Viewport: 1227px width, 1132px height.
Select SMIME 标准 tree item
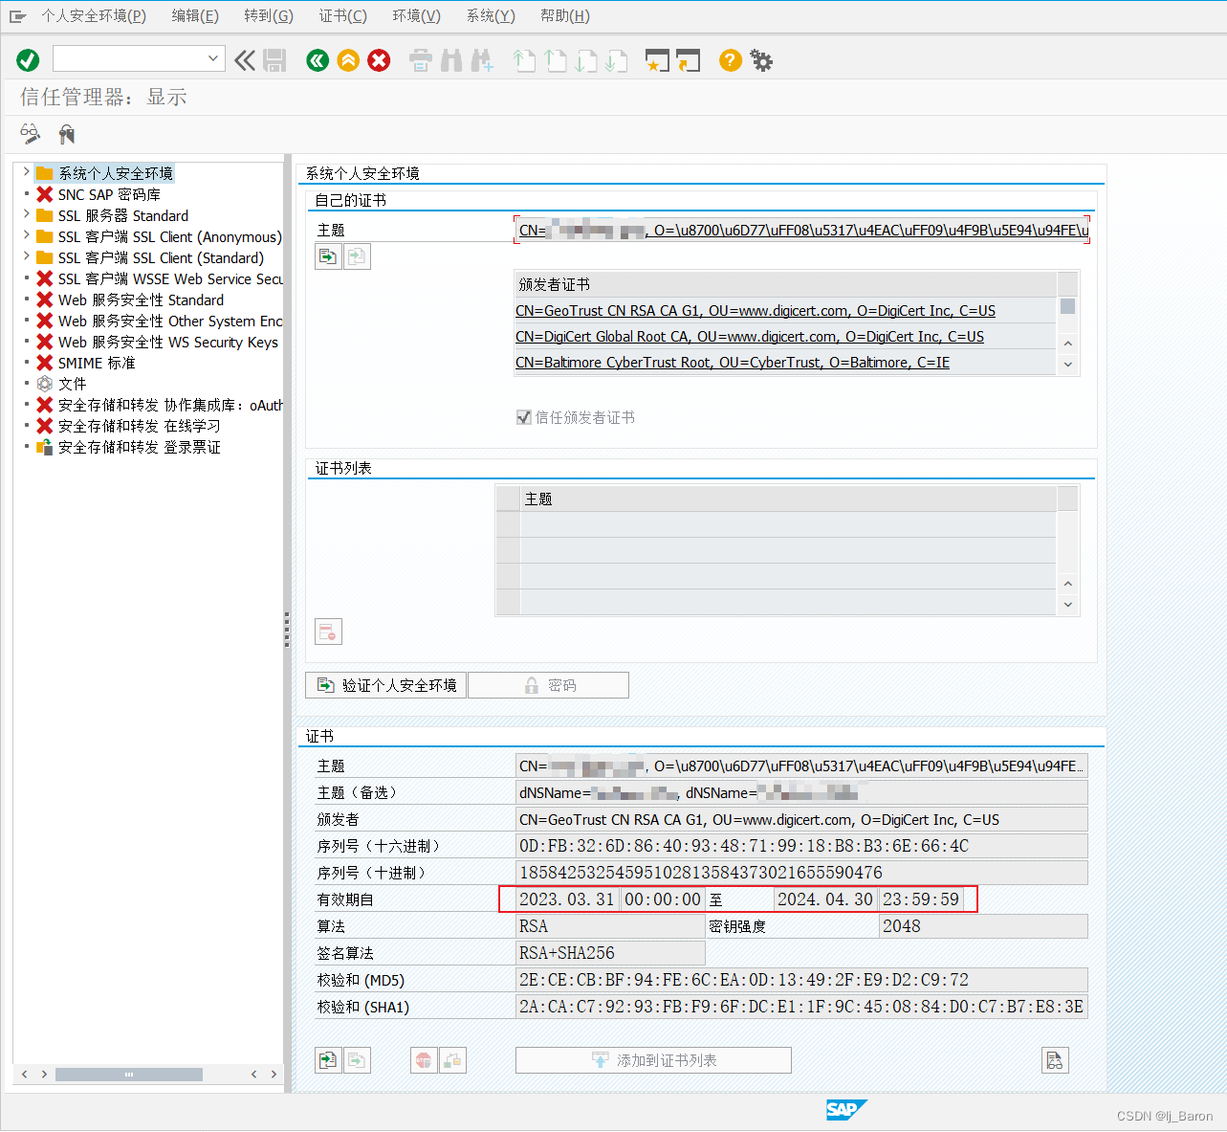pyautogui.click(x=97, y=363)
